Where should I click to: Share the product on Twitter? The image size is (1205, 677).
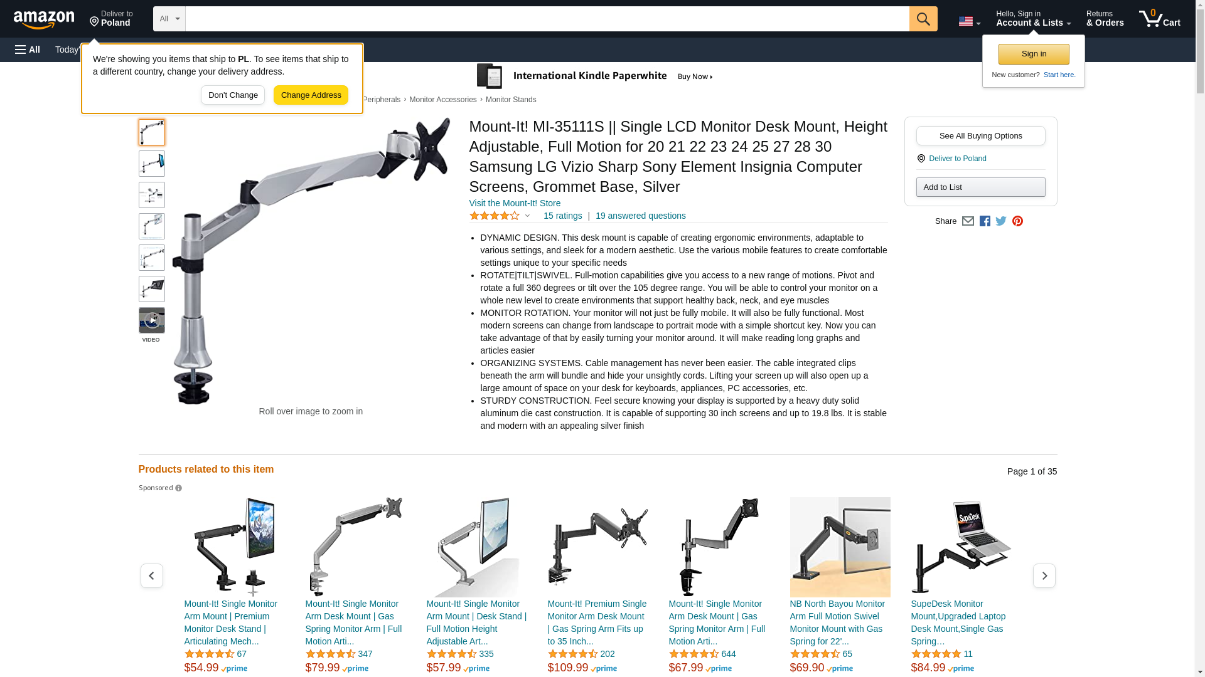tap(1001, 221)
